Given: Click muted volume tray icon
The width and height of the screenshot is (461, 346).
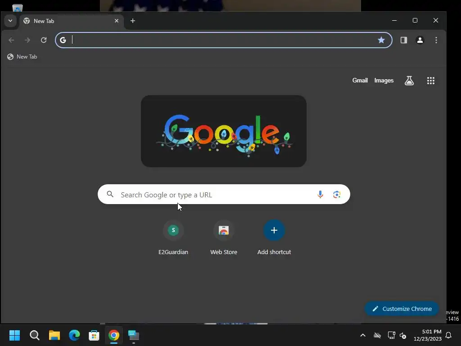Looking at the screenshot, I should pos(403,335).
